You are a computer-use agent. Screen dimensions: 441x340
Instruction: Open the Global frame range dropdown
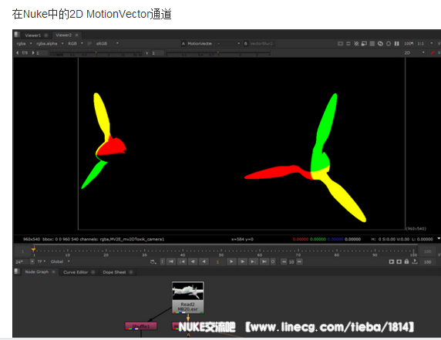click(x=60, y=261)
